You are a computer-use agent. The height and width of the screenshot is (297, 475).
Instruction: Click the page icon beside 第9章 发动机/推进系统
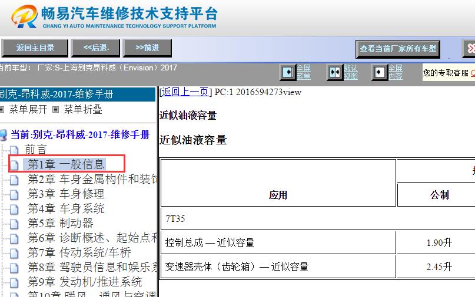[14, 282]
